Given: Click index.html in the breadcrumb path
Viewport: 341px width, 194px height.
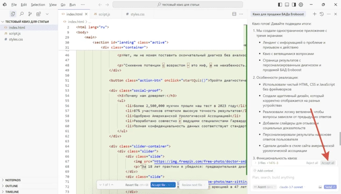Looking at the screenshot, I should click(76, 22).
